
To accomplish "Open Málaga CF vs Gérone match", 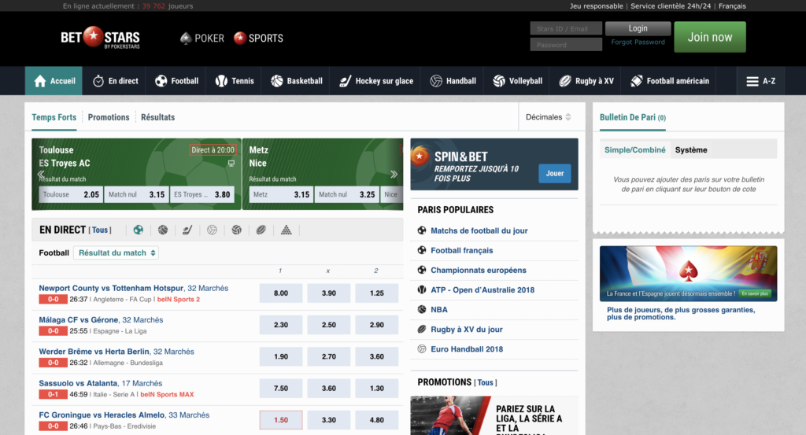I will coord(79,320).
